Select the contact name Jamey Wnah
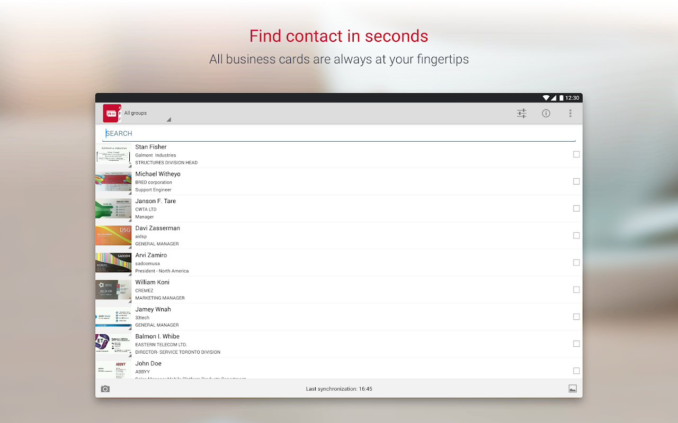 153,309
